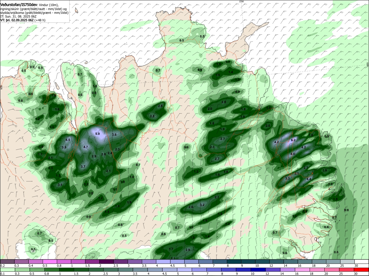Screen dimensions: 369x276
Task: Pick the light periwinkle 4 swatch in top legend
Action: point(163,262)
